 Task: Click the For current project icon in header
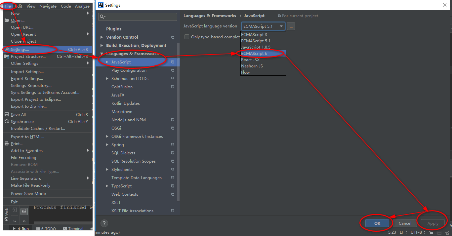279,16
